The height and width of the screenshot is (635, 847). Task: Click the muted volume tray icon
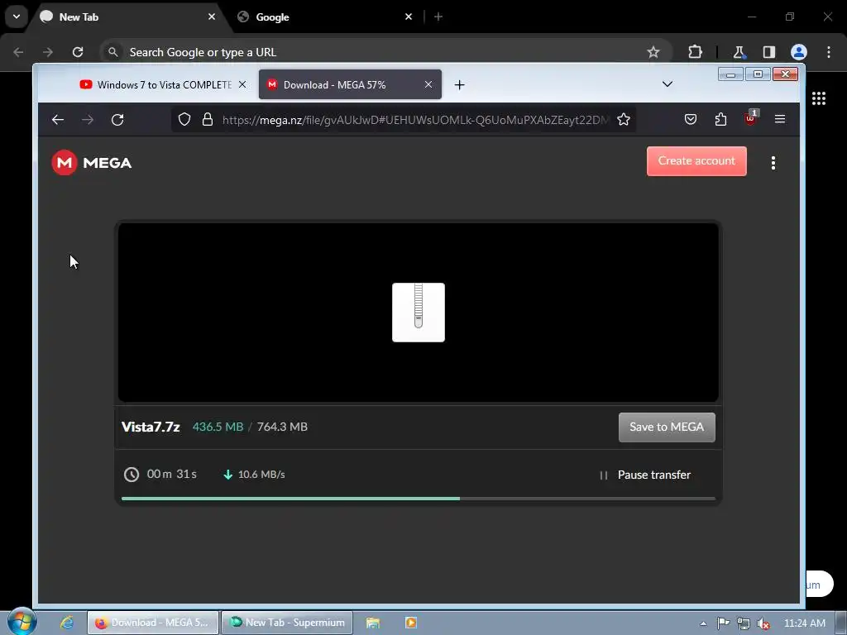763,623
